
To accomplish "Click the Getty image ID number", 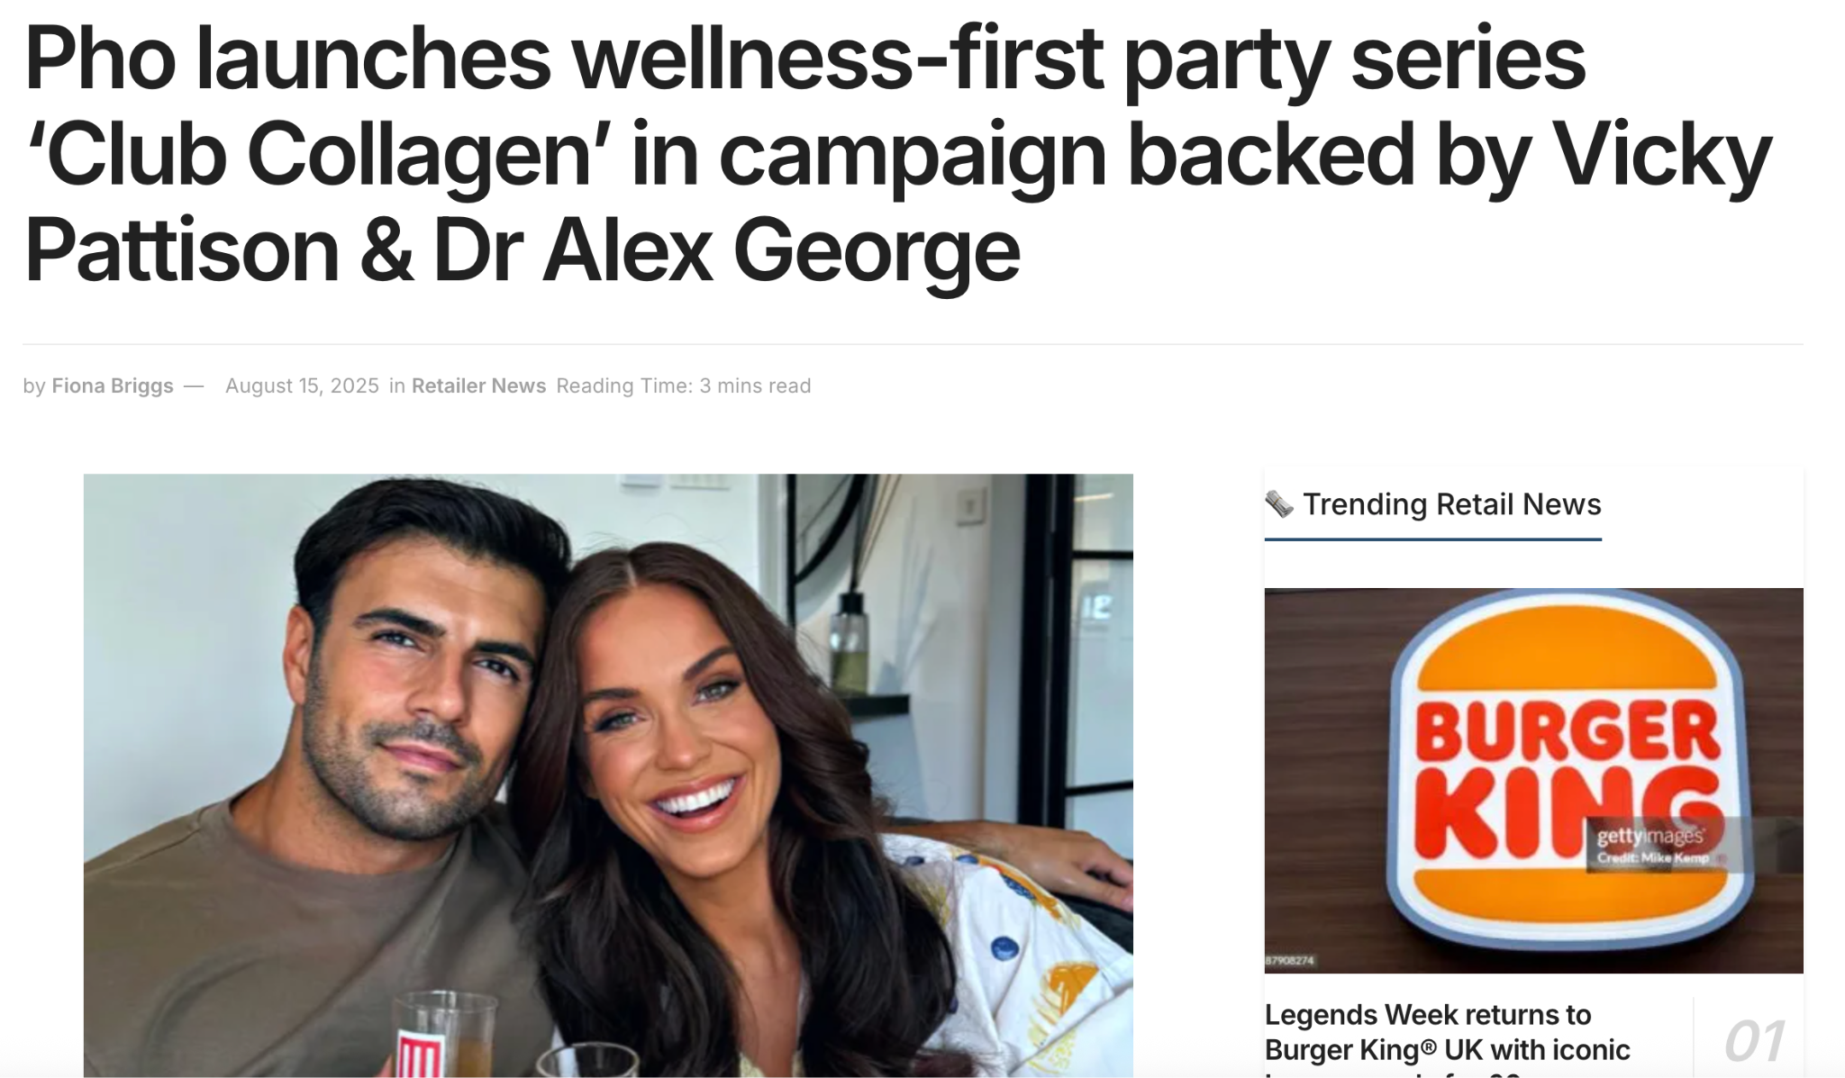I will tap(1289, 961).
